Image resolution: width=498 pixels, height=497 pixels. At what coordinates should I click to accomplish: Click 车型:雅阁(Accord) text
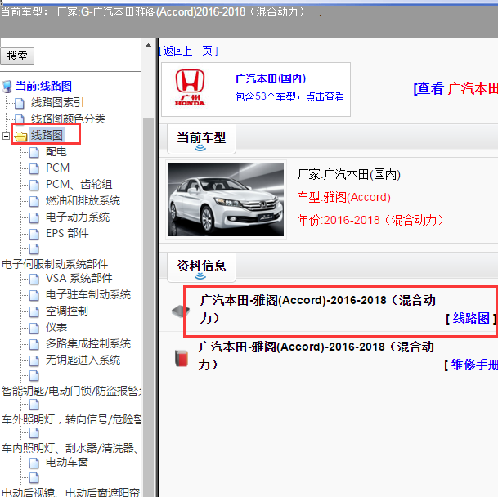click(x=343, y=198)
